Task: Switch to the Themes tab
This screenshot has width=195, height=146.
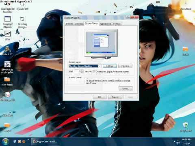Action: [x=69, y=24]
